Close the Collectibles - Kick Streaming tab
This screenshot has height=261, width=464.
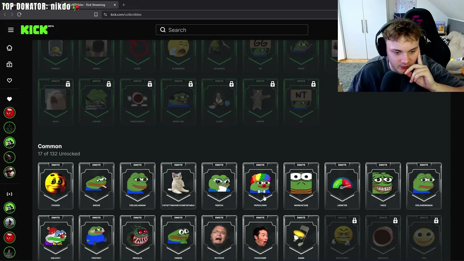click(115, 5)
